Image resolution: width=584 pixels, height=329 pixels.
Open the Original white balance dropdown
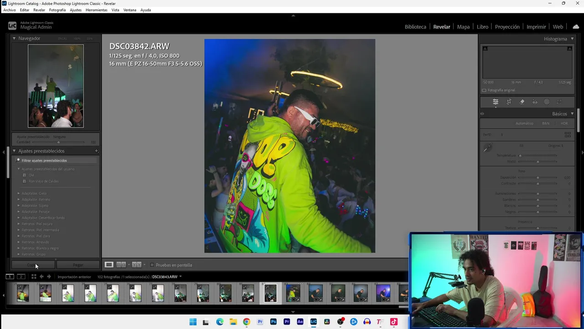click(556, 146)
